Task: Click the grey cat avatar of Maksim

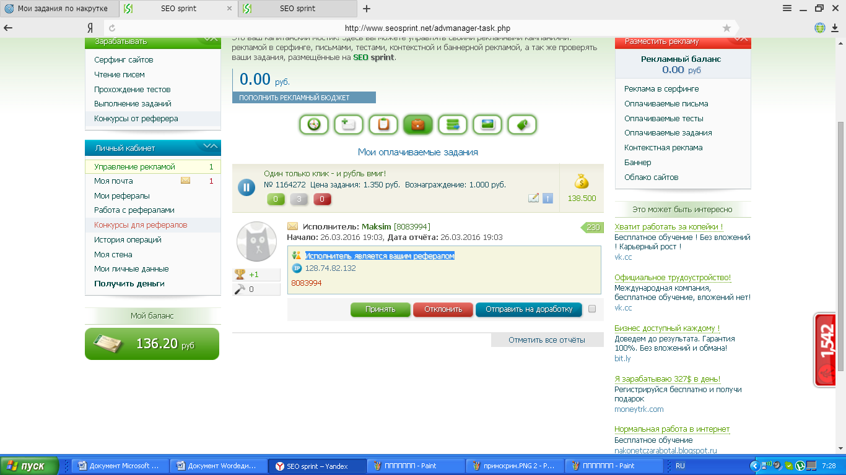Action: tap(257, 241)
